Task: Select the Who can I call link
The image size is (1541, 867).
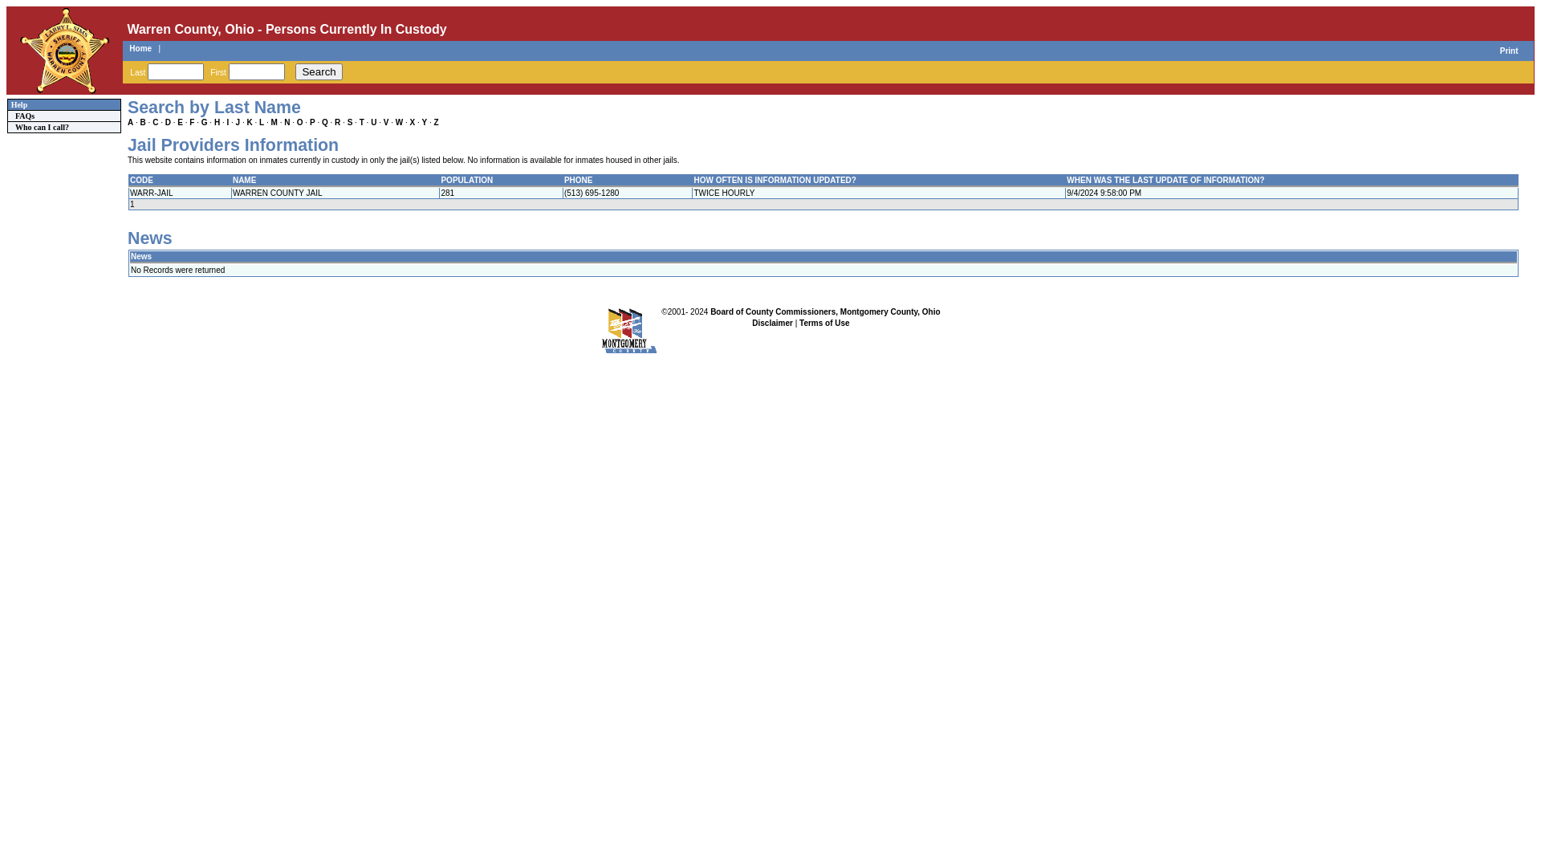Action: 42,128
